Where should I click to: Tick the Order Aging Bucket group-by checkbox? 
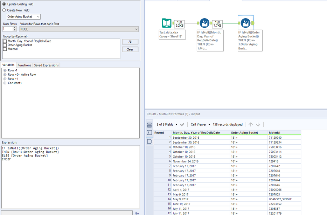(5, 45)
